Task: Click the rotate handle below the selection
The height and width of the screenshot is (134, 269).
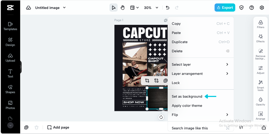Action: point(161,117)
